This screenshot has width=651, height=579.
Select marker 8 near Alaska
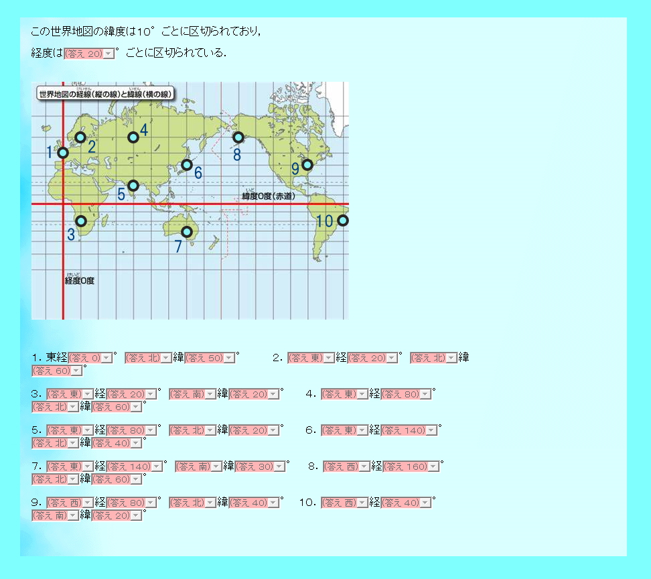[238, 137]
